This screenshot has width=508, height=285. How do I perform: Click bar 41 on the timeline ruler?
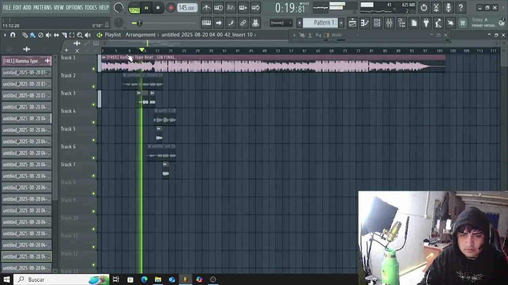(237, 51)
